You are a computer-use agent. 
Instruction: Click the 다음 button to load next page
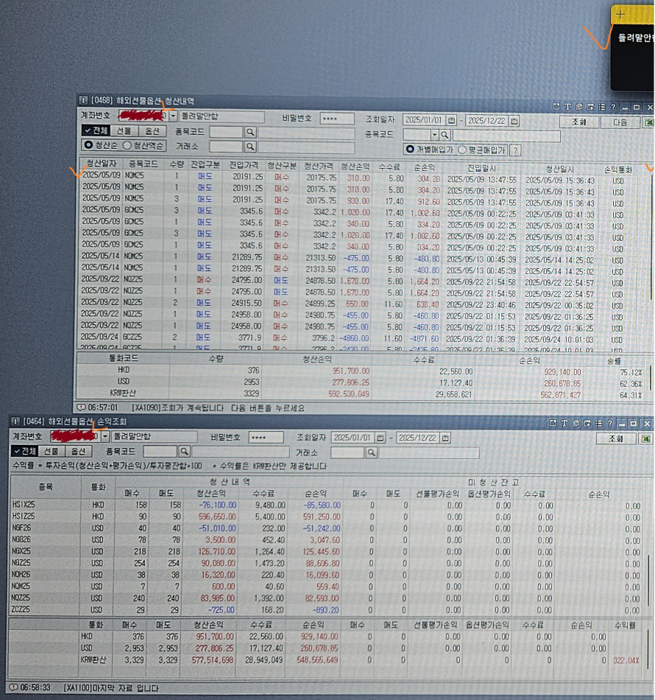pyautogui.click(x=620, y=122)
